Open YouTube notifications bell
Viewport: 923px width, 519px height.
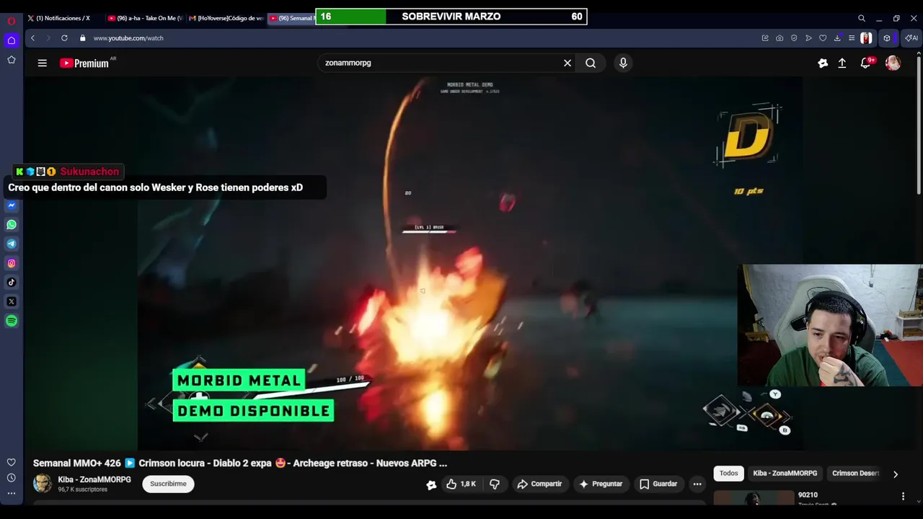(x=865, y=63)
